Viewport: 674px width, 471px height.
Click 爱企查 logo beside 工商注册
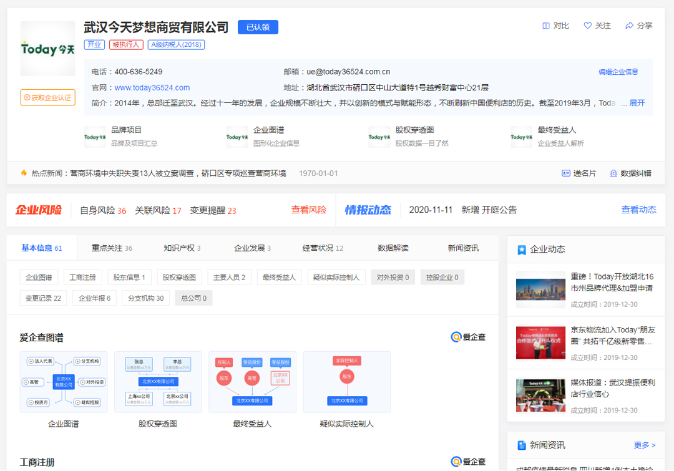[x=468, y=462]
